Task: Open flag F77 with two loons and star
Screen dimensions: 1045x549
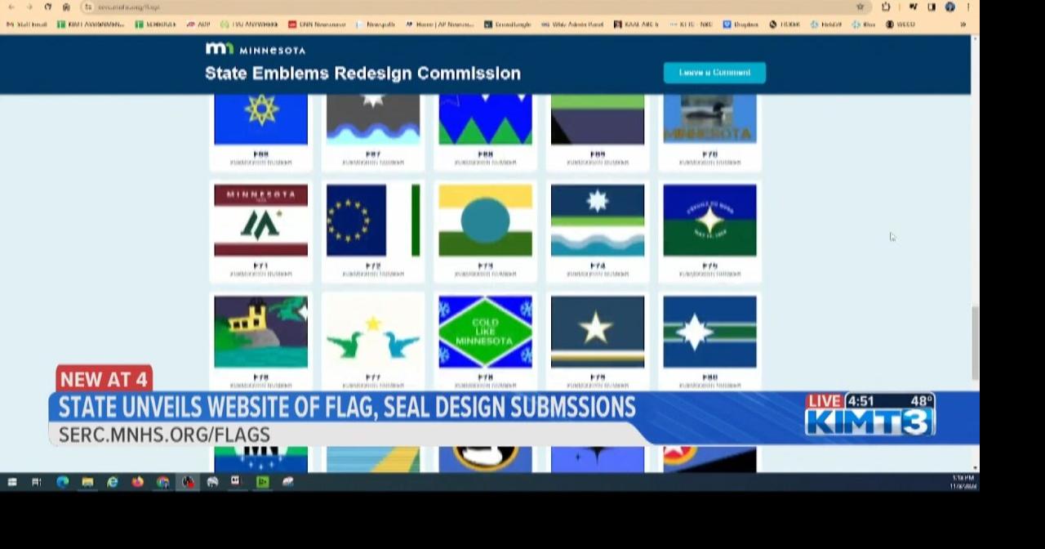Action: pos(373,332)
